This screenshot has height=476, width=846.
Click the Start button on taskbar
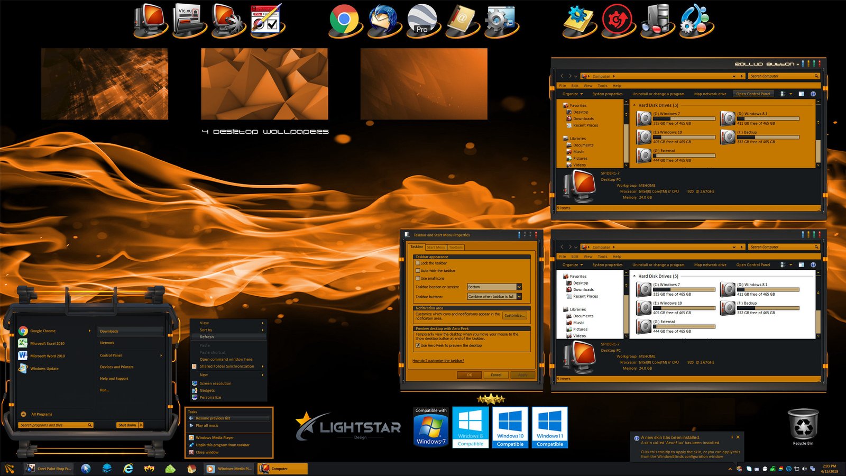pyautogui.click(x=10, y=469)
